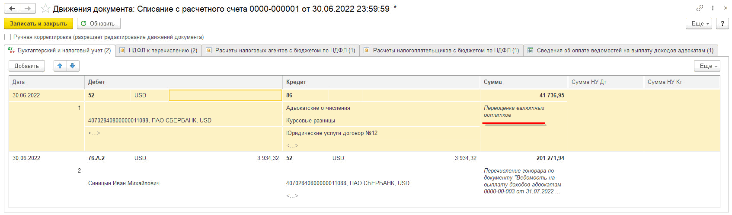The image size is (732, 215).
Task: Select the Синицын Иван Михайлович cell
Action: coord(124,183)
